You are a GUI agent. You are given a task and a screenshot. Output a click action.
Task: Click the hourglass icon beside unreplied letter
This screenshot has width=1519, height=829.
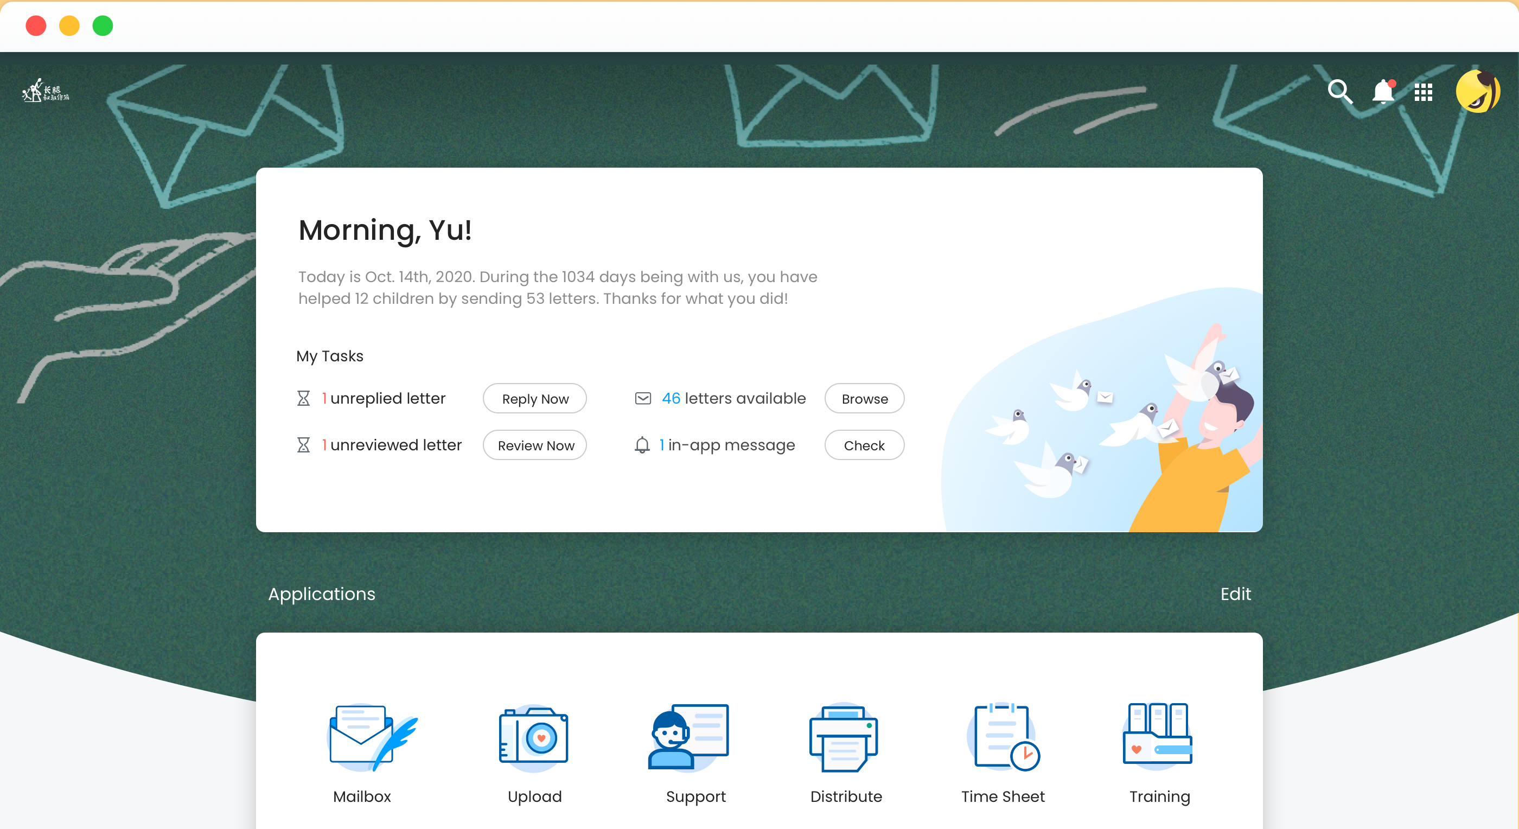pyautogui.click(x=303, y=399)
